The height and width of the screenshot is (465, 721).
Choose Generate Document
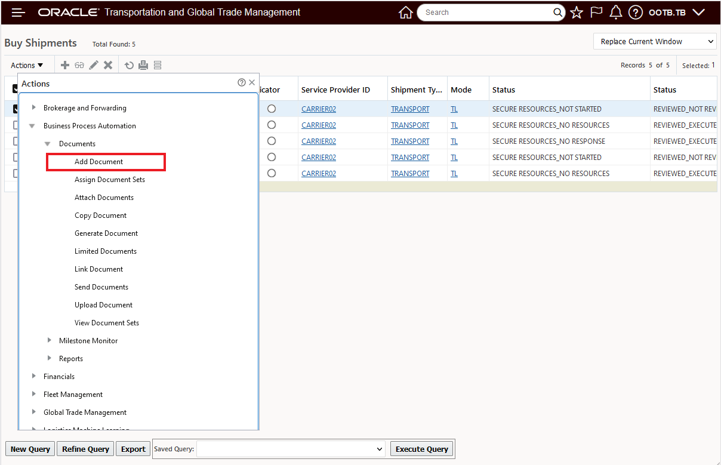(x=106, y=233)
